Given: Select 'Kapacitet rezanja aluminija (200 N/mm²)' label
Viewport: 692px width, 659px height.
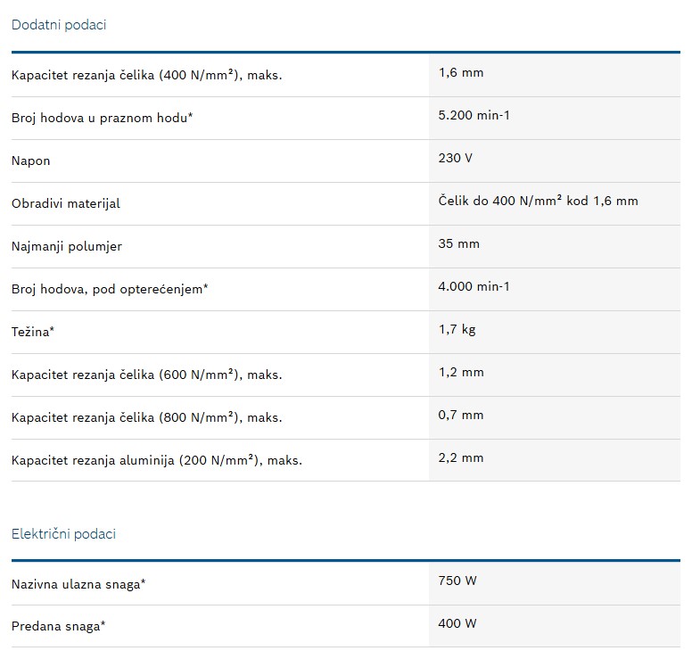Looking at the screenshot, I should coord(157,460).
